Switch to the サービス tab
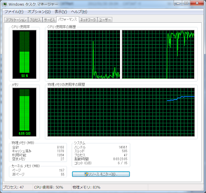Viewport: 206px width, 193px height. 49,20
